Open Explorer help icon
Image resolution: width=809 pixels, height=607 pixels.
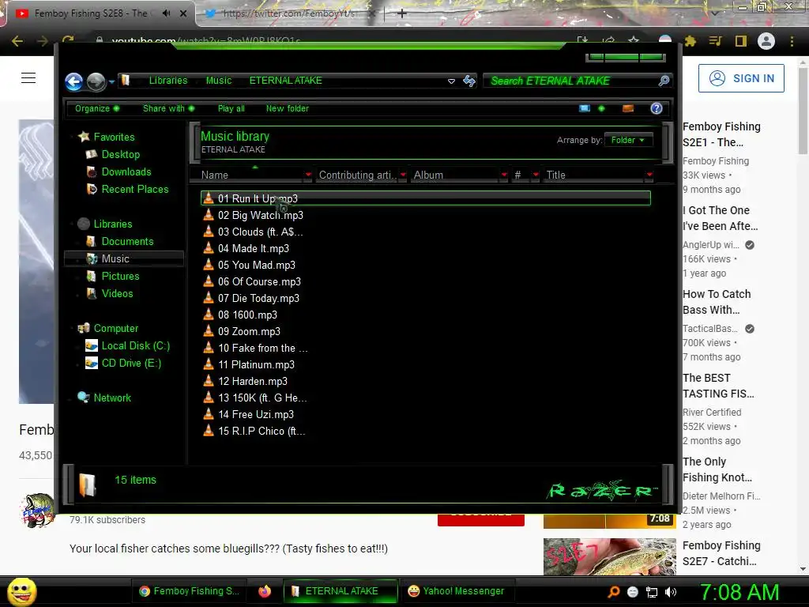tap(657, 108)
